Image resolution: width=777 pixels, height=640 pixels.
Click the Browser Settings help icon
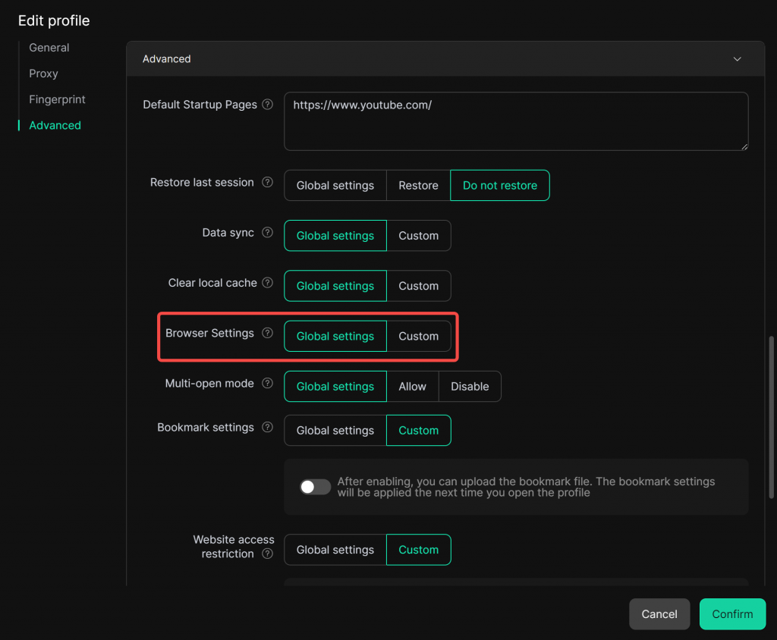tap(267, 333)
